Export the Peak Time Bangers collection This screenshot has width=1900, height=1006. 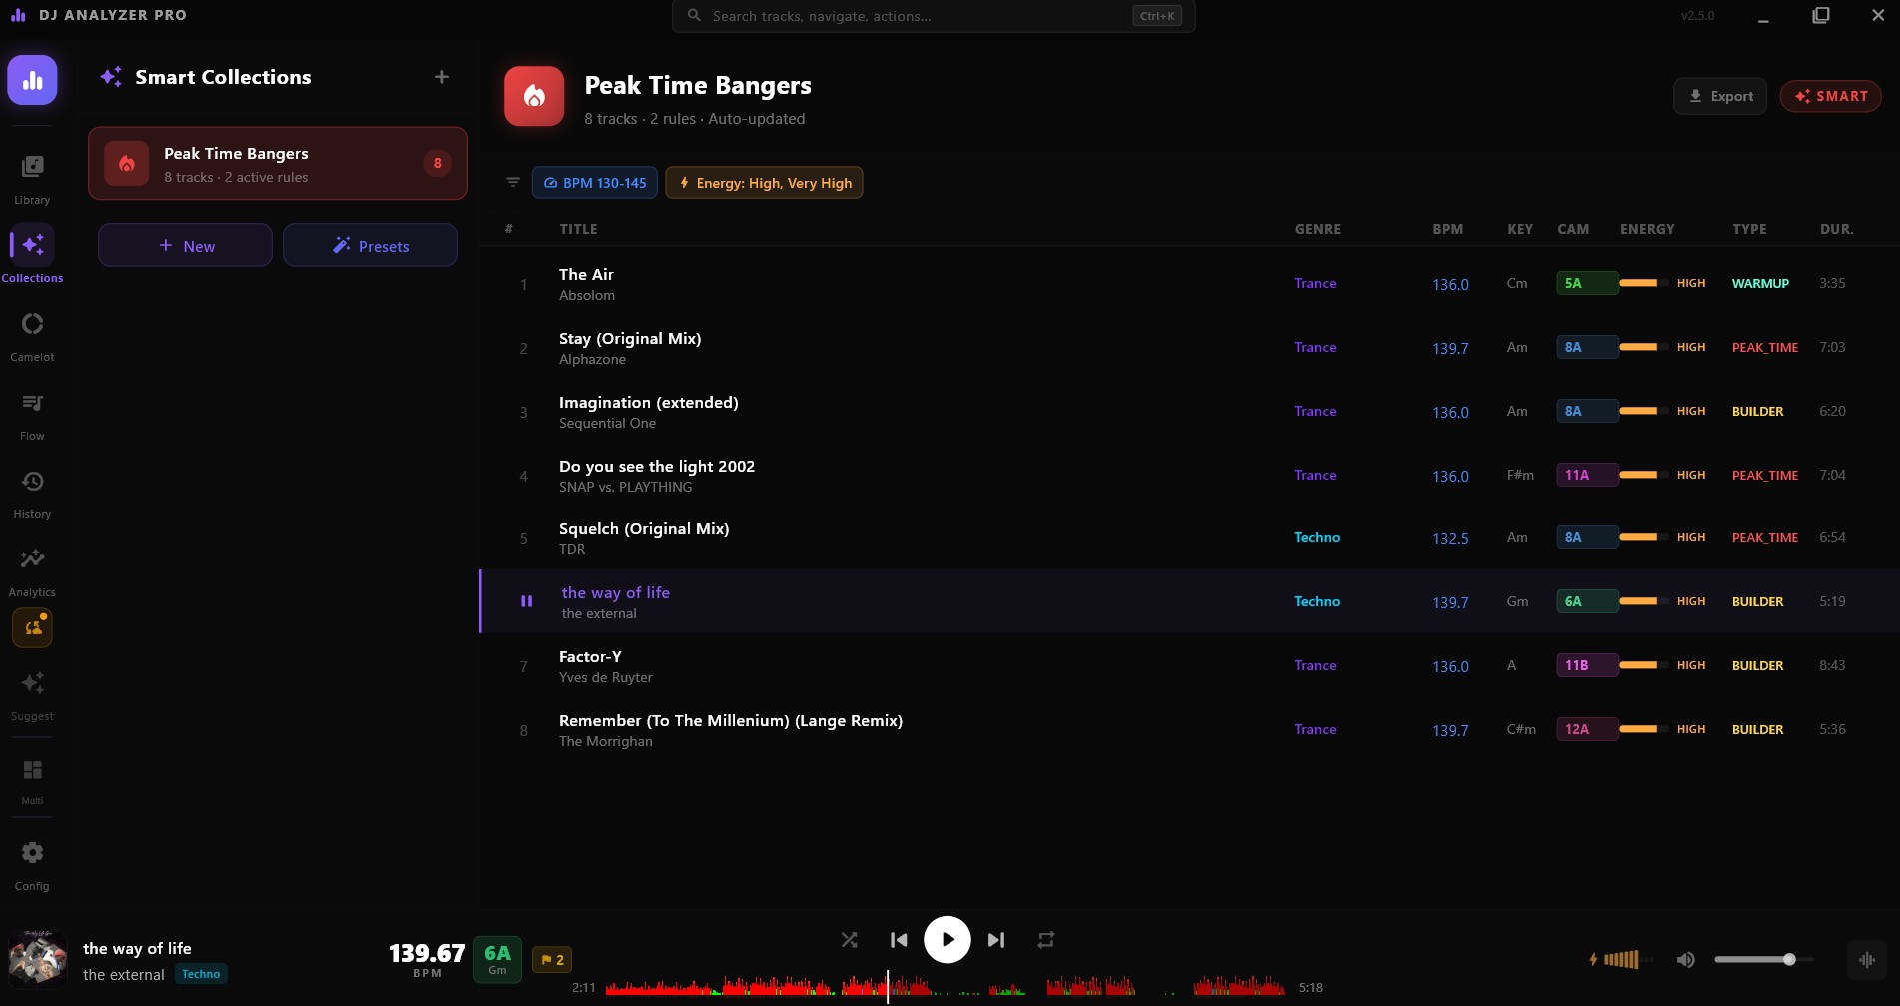pos(1719,96)
